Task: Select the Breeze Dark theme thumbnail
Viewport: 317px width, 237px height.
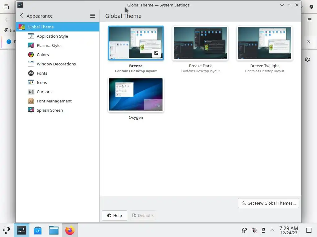Action: point(200,43)
